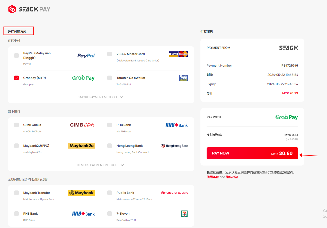The width and height of the screenshot is (327, 228).
Task: Click the Touch n Go eWallet logo
Action: coord(183,78)
